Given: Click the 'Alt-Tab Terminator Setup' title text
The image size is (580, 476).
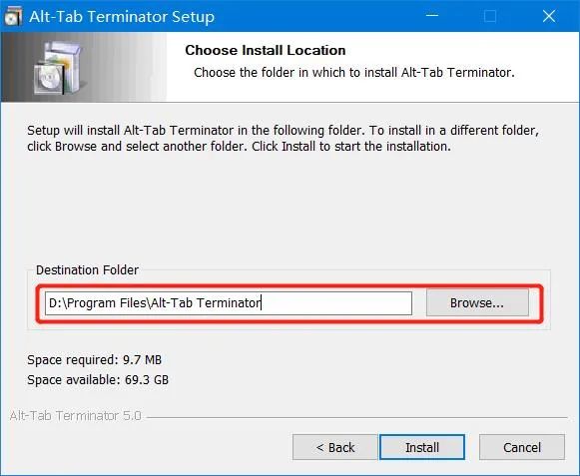Looking at the screenshot, I should click(x=122, y=17).
